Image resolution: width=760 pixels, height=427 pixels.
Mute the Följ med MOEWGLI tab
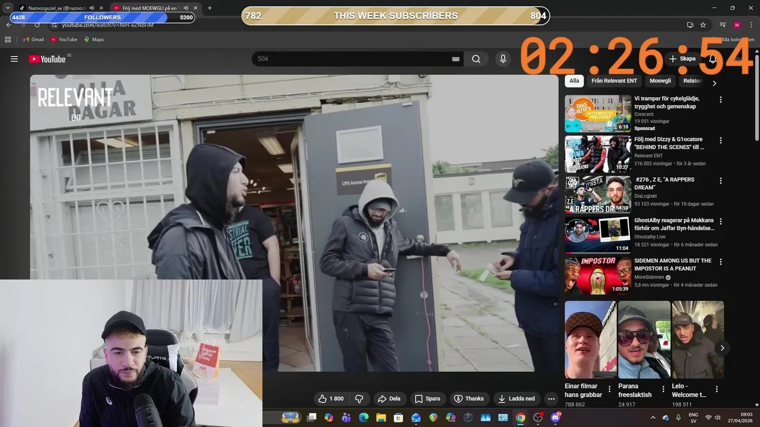[x=186, y=8]
